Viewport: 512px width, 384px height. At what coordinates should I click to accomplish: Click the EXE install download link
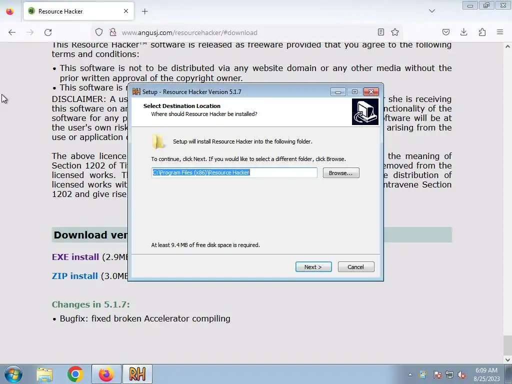tap(75, 257)
